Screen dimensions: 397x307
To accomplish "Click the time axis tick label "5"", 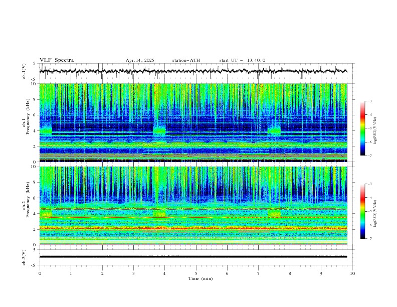I will point(196,273).
